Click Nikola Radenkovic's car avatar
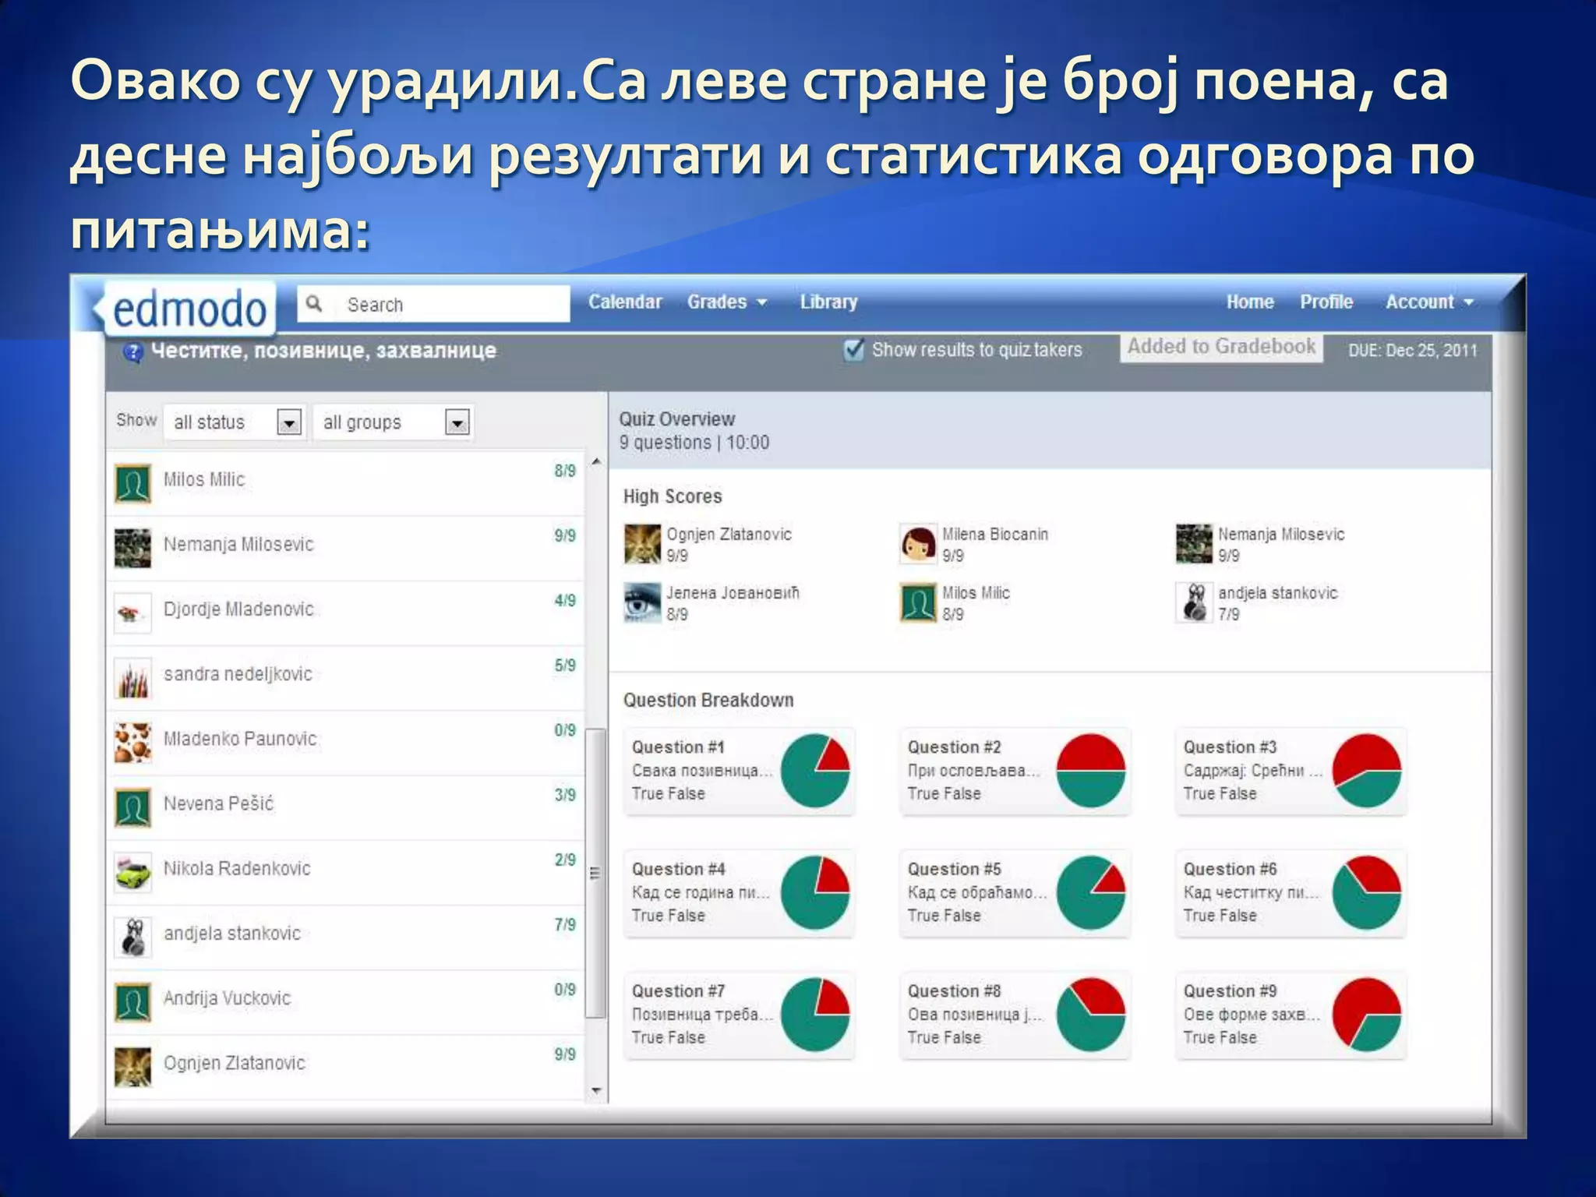 [x=133, y=872]
